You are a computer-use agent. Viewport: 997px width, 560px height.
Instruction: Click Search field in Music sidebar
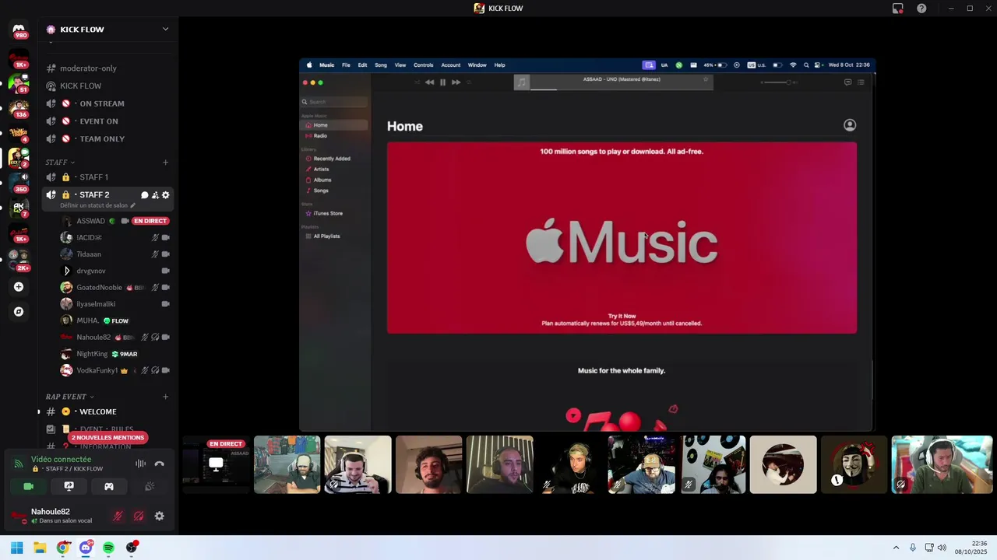click(x=334, y=102)
